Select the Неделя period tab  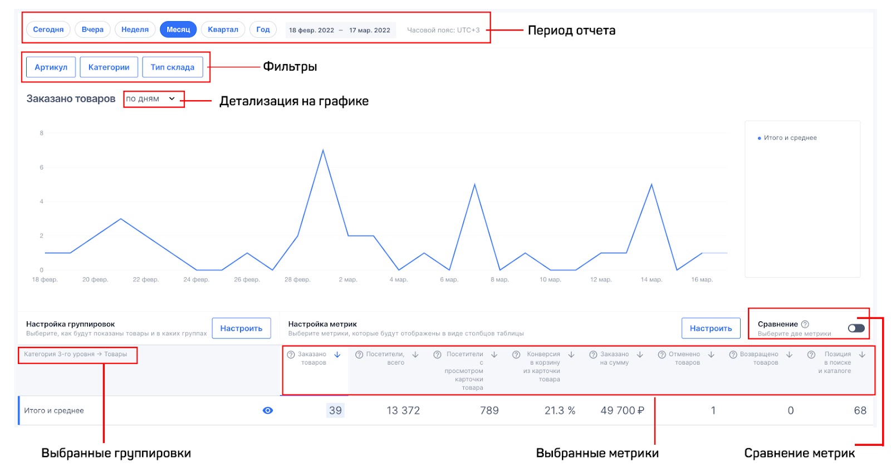[135, 29]
